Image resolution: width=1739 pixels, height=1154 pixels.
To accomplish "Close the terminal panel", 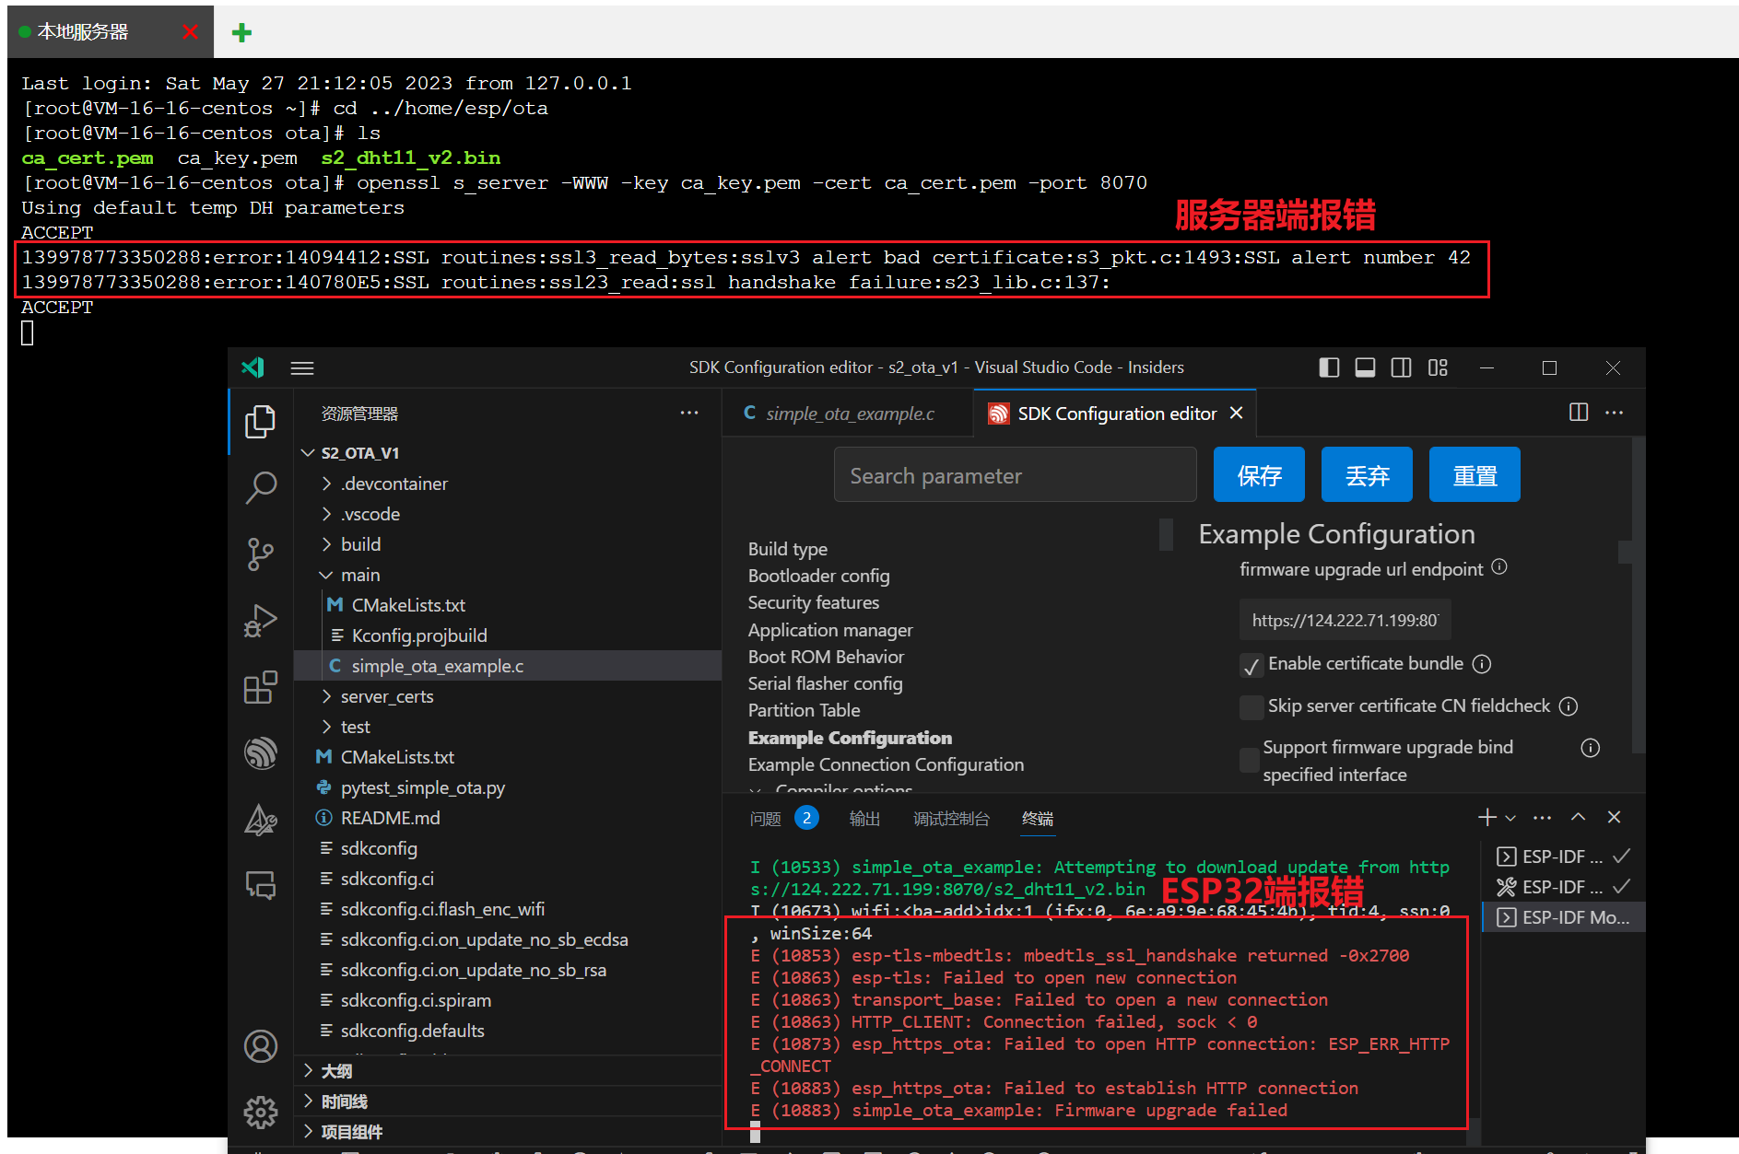I will pyautogui.click(x=1614, y=817).
